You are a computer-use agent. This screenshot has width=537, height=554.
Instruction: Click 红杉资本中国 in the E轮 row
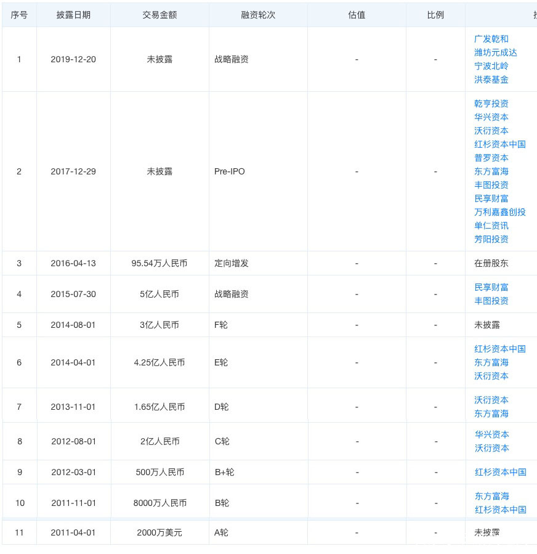click(499, 349)
